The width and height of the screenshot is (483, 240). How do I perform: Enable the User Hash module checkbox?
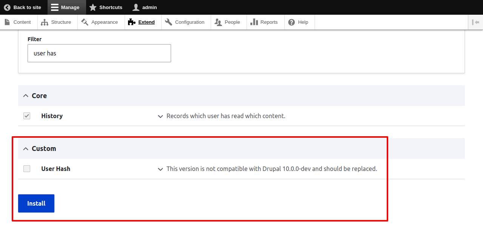point(26,168)
